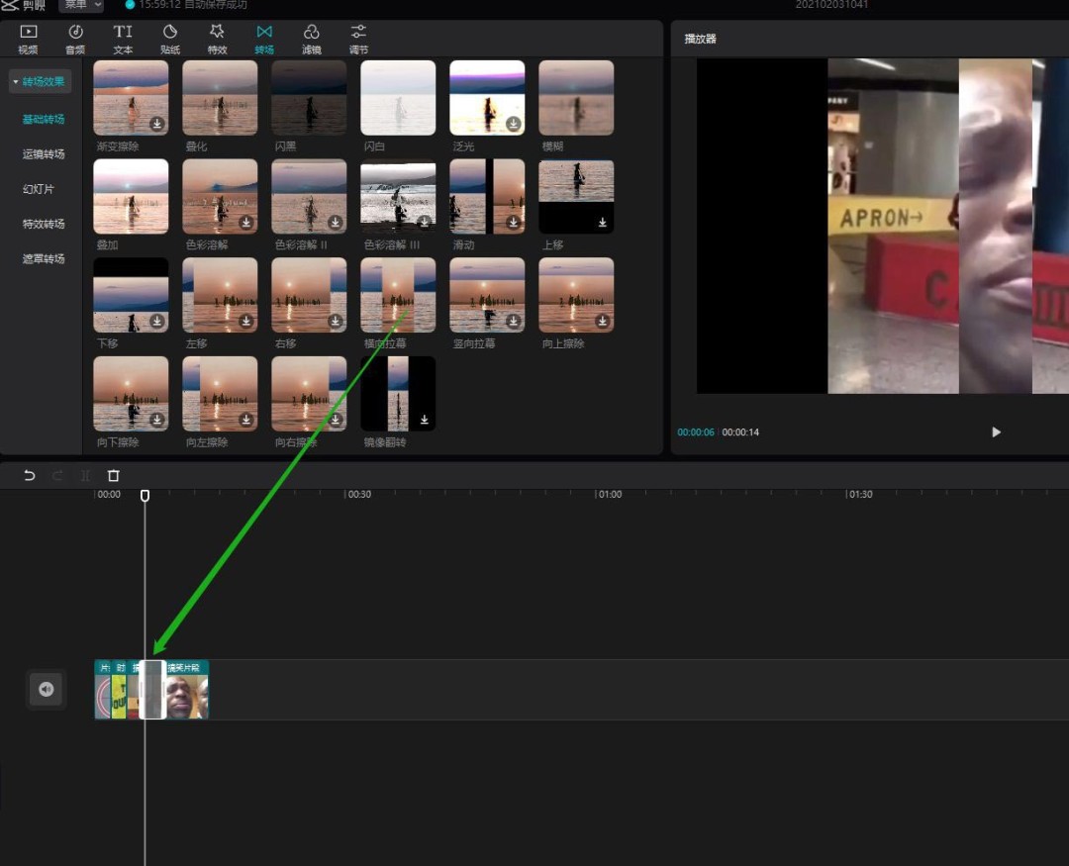Open the 视频 (Video) media panel
Viewport: 1069px width, 866px height.
[x=28, y=39]
